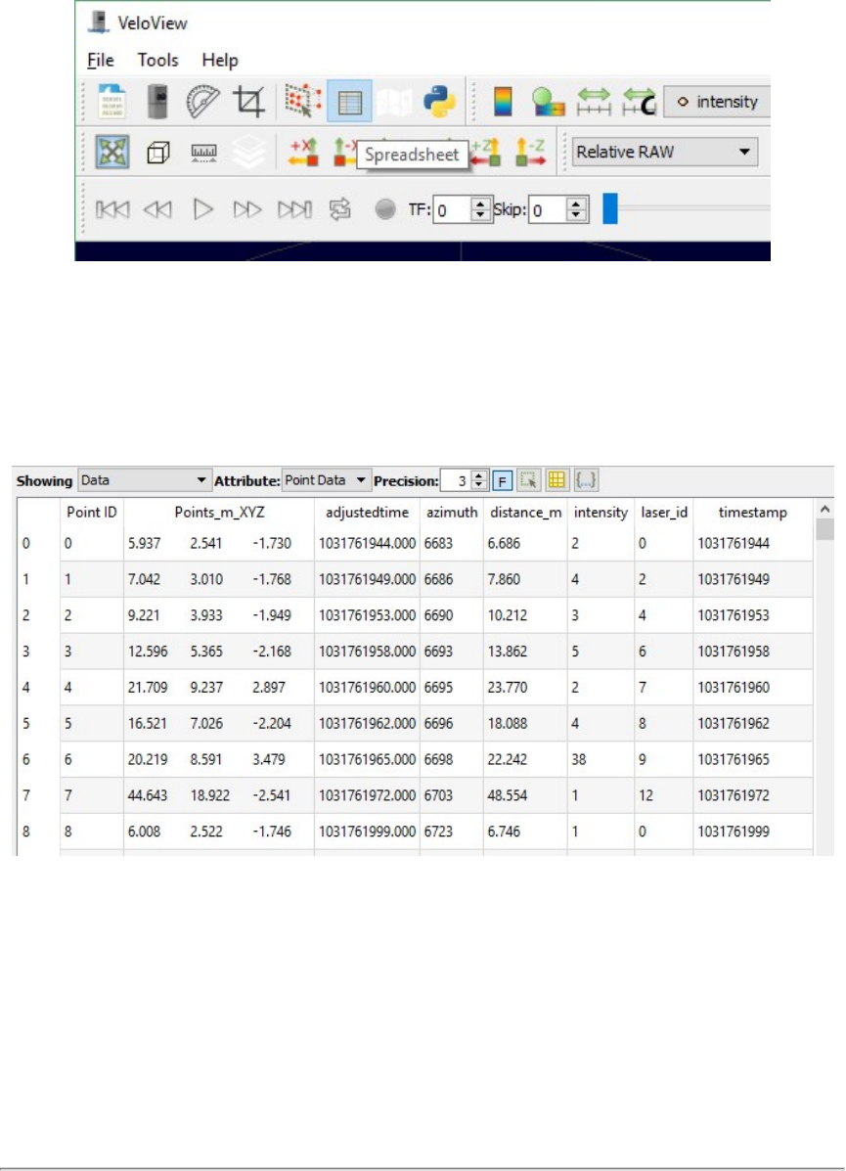The height and width of the screenshot is (1171, 846).
Task: Click the TF spinner arrows
Action: tap(481, 210)
